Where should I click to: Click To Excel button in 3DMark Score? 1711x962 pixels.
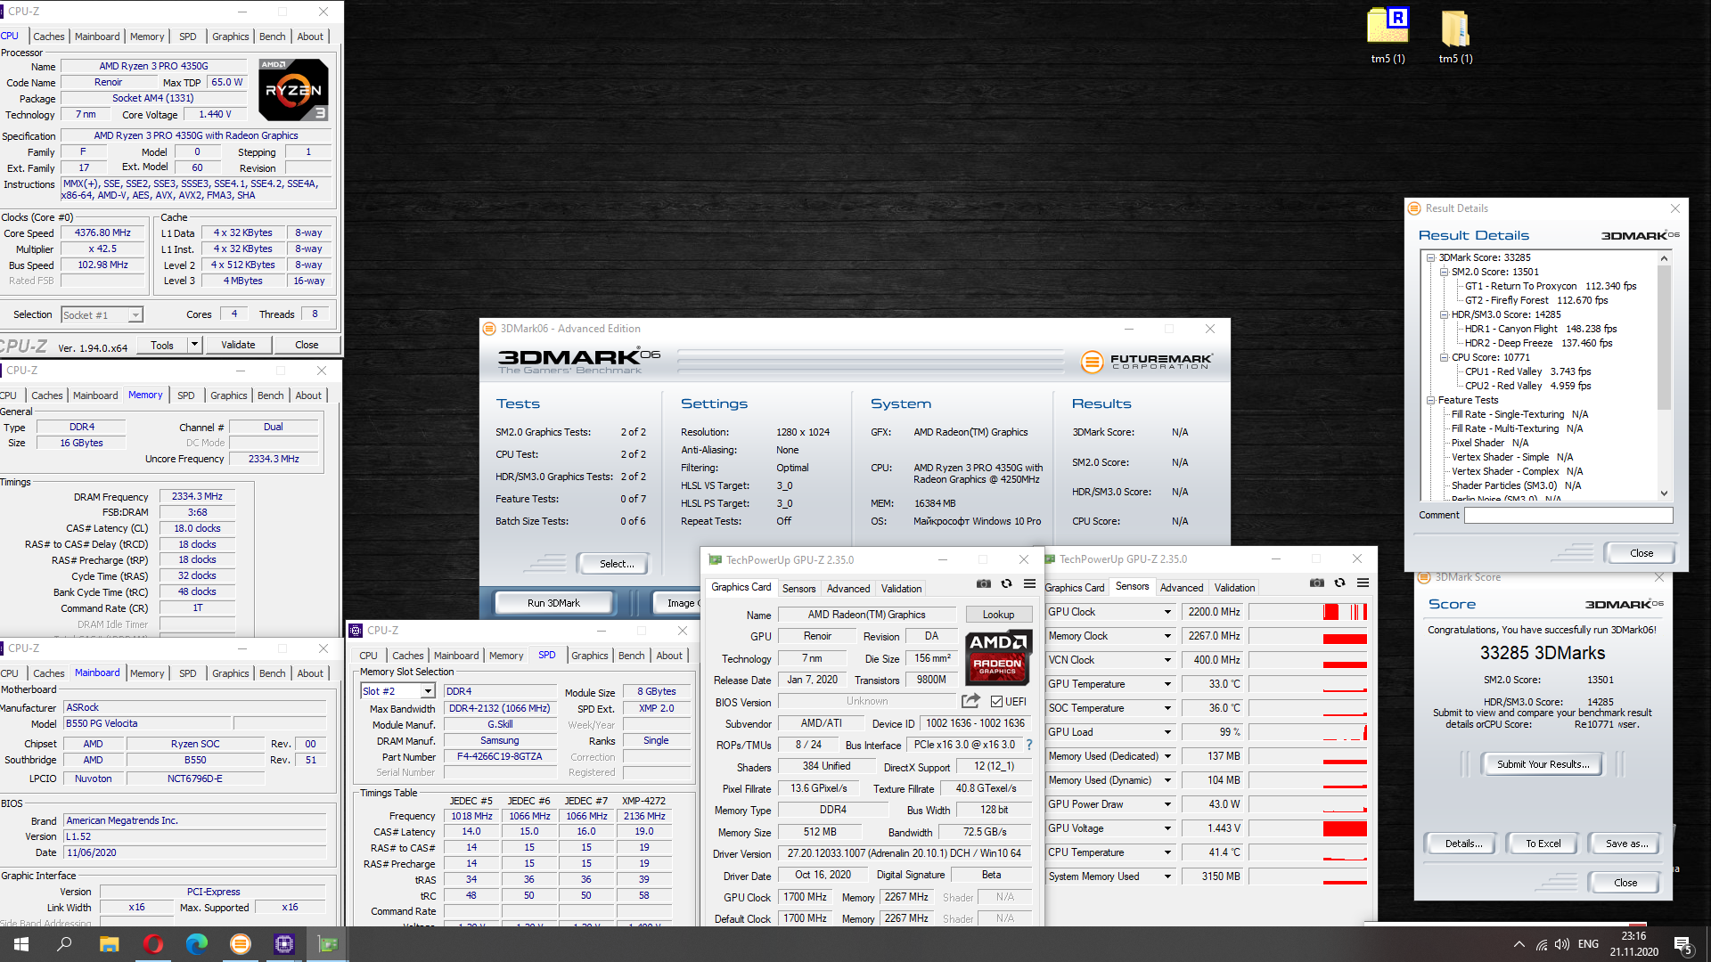[x=1543, y=844]
